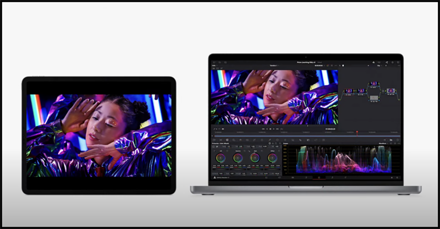Click the Offset color wheel
Image resolution: width=440 pixels, height=229 pixels.
[x=272, y=158]
